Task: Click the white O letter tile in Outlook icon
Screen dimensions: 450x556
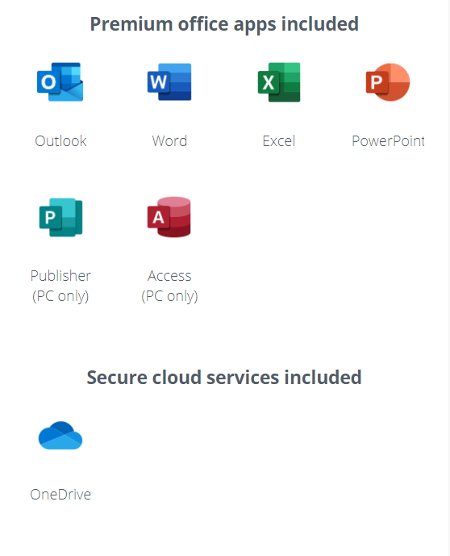Action: 48,82
